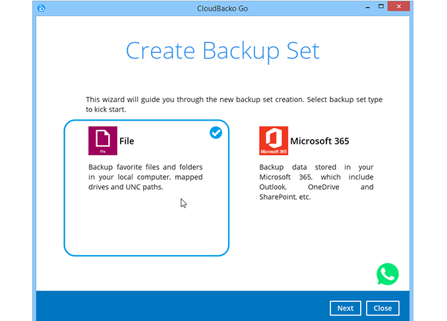This screenshot has width=447, height=321.
Task: Click the Microsoft 365 description paragraph
Action: [316, 182]
